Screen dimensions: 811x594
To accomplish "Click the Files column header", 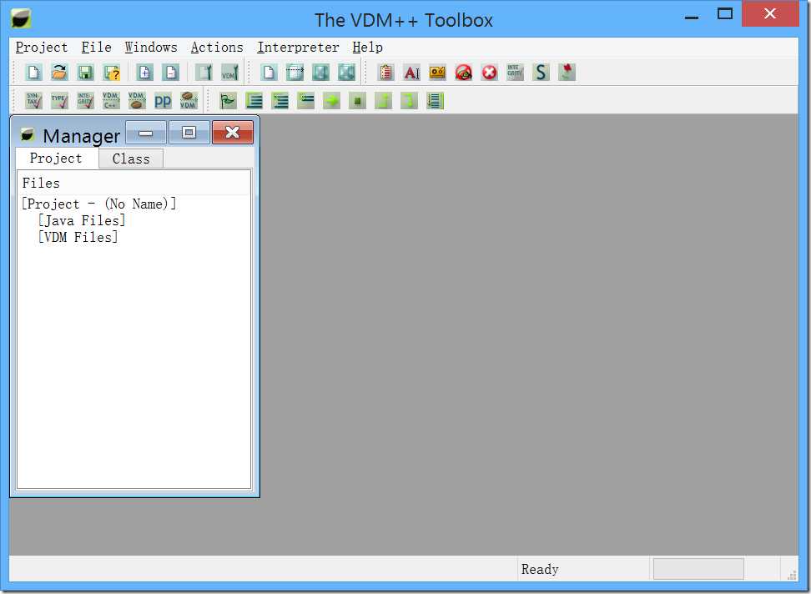I will 134,183.
